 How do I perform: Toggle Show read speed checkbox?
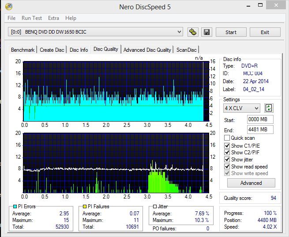tap(227, 166)
